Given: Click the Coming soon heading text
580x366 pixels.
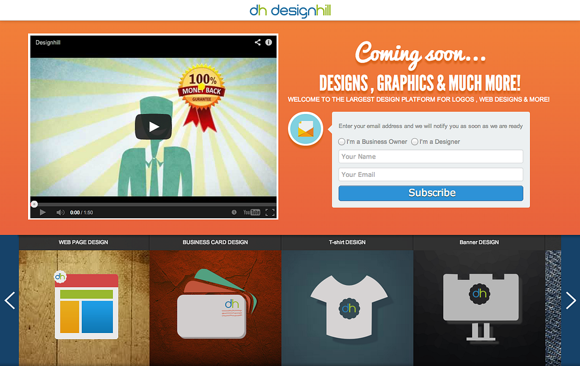Looking at the screenshot, I should (420, 54).
